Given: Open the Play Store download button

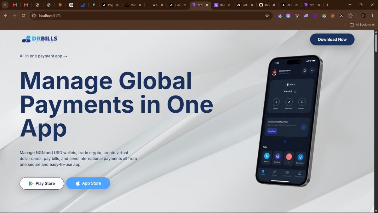Looking at the screenshot, I should click(x=42, y=183).
